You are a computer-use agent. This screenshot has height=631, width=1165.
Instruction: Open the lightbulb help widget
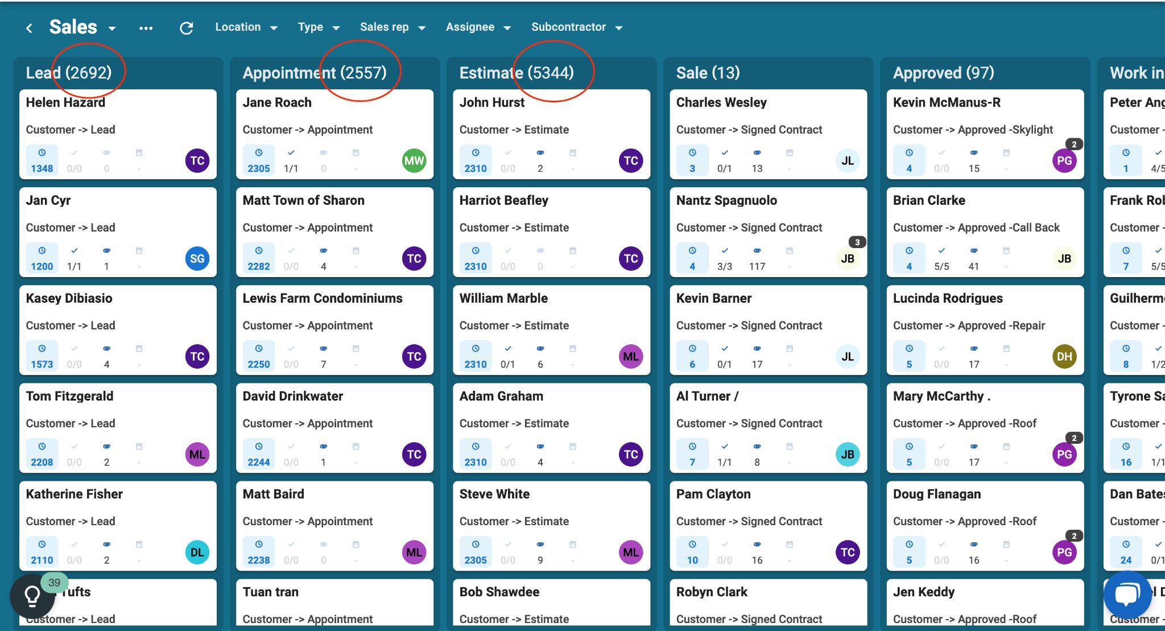click(x=32, y=596)
